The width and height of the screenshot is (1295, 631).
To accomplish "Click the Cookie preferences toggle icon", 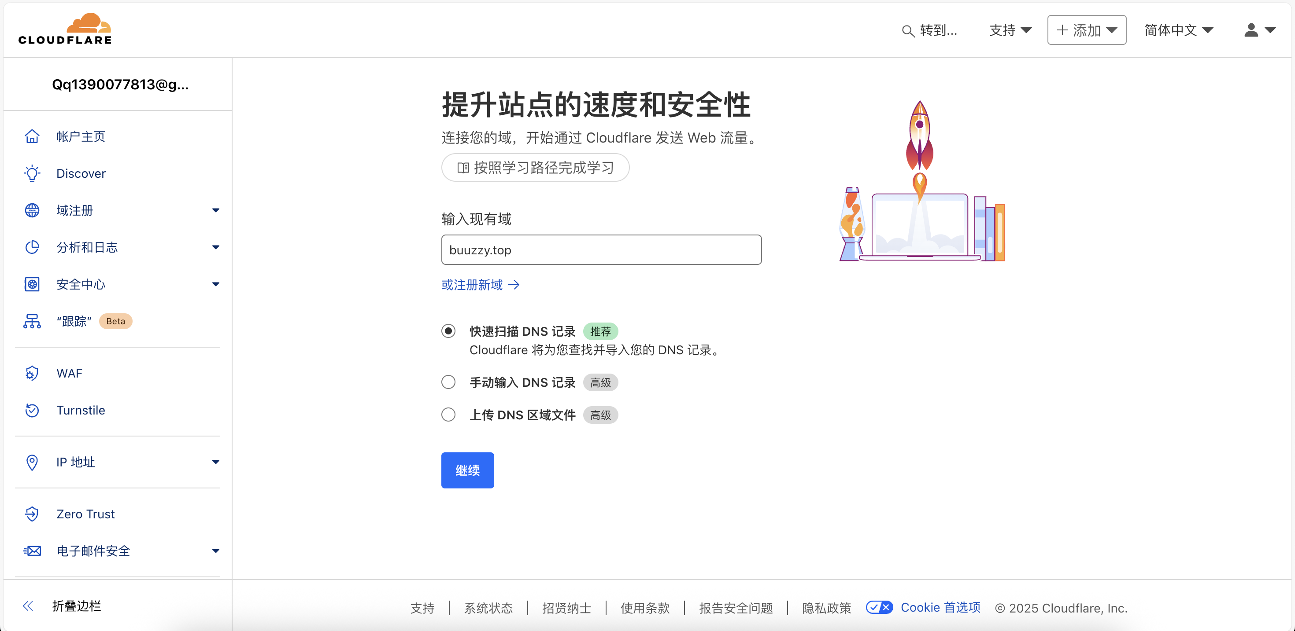I will click(879, 607).
